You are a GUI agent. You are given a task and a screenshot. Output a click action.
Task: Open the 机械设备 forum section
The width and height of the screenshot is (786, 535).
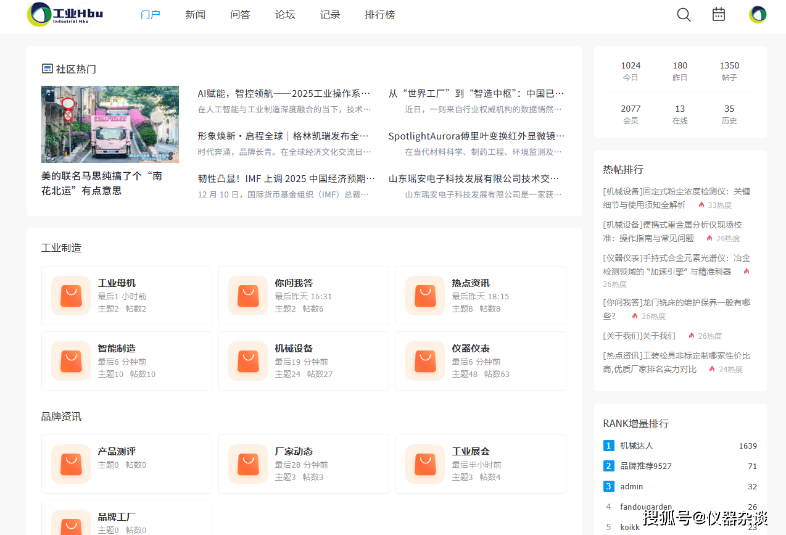[x=294, y=349]
